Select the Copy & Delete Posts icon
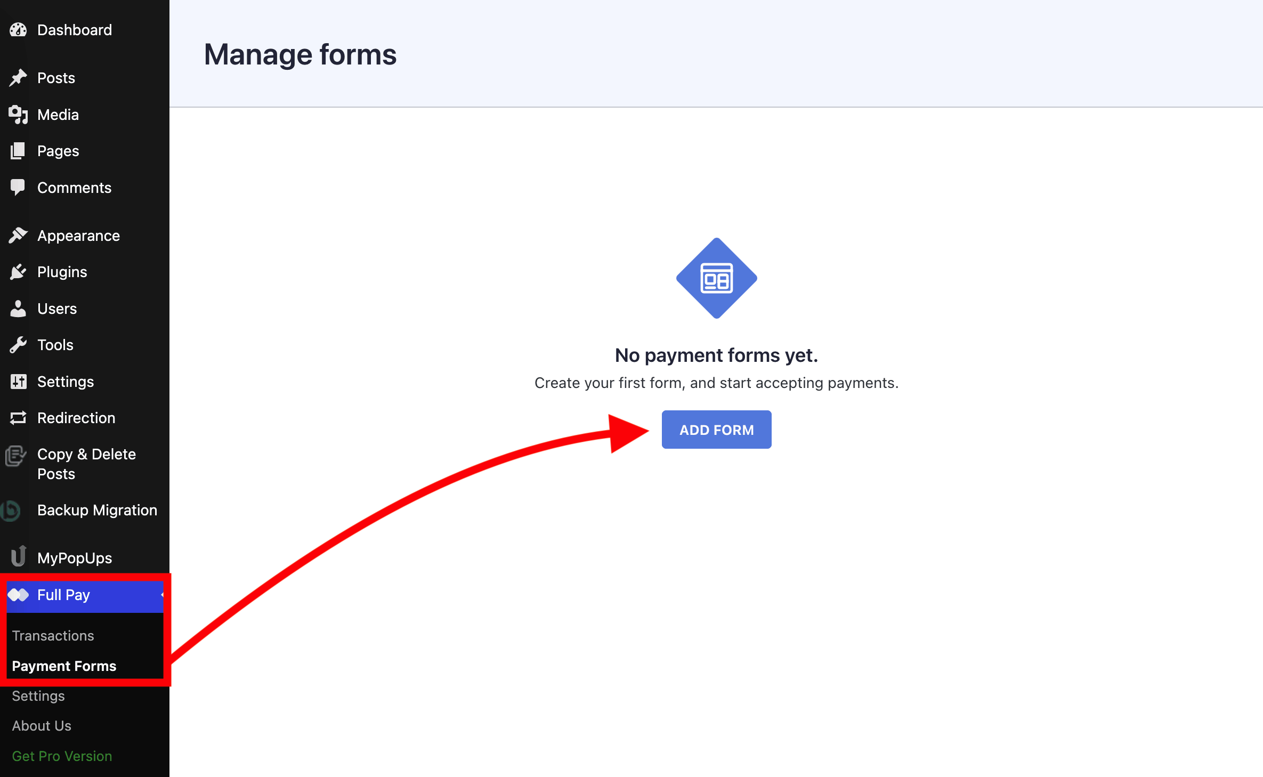Viewport: 1263px width, 777px height. (16, 456)
